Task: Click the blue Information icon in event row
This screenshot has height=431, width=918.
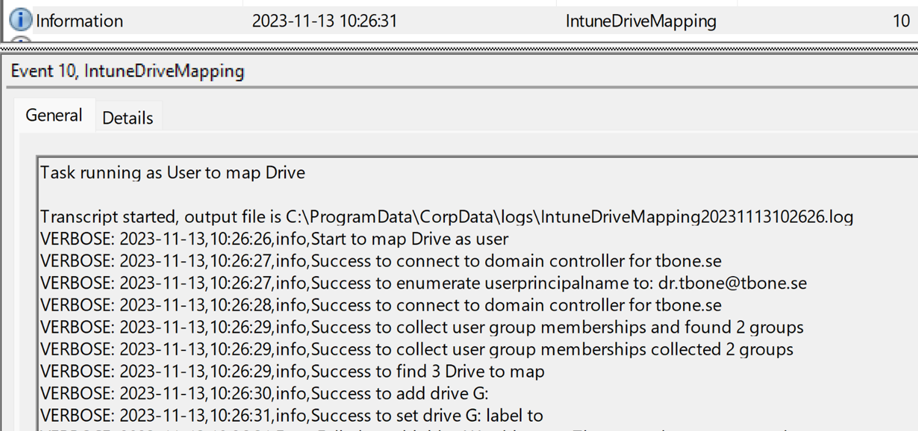Action: (x=21, y=20)
